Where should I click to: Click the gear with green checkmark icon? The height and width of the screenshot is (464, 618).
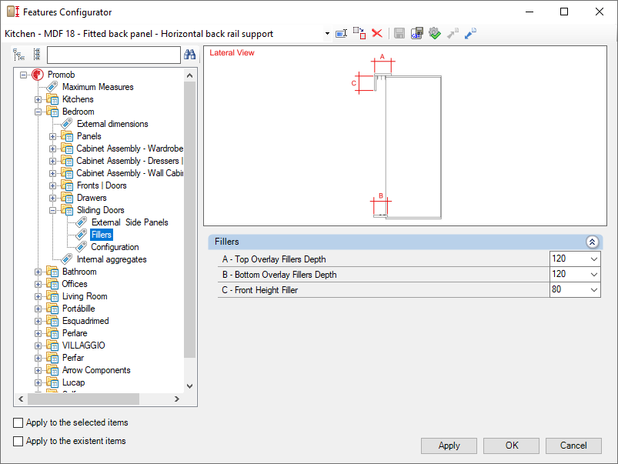click(x=435, y=34)
